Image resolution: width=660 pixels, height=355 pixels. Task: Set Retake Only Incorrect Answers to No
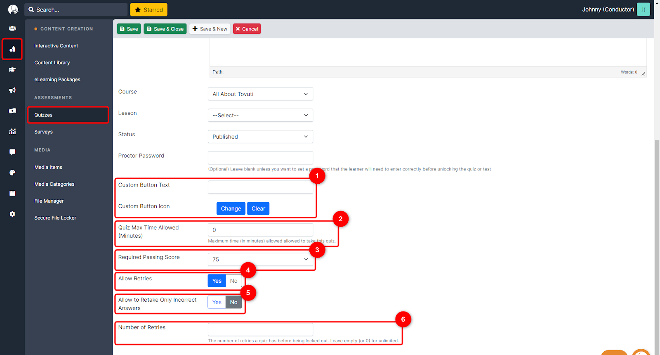coord(234,302)
